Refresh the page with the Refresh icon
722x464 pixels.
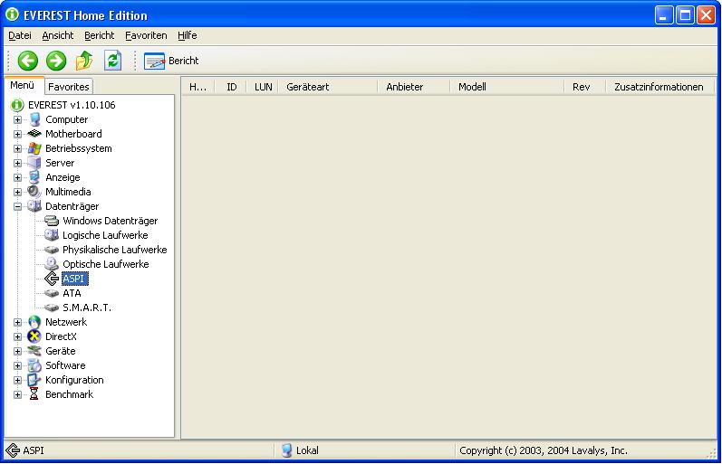(x=113, y=61)
